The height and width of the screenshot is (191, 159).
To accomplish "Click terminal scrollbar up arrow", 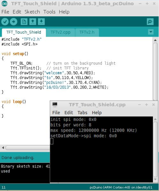I will 155,119.
